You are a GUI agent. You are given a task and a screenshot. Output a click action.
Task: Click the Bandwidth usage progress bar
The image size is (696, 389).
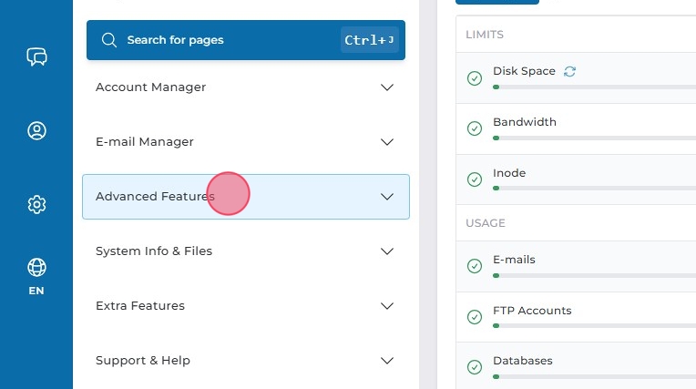click(x=592, y=138)
